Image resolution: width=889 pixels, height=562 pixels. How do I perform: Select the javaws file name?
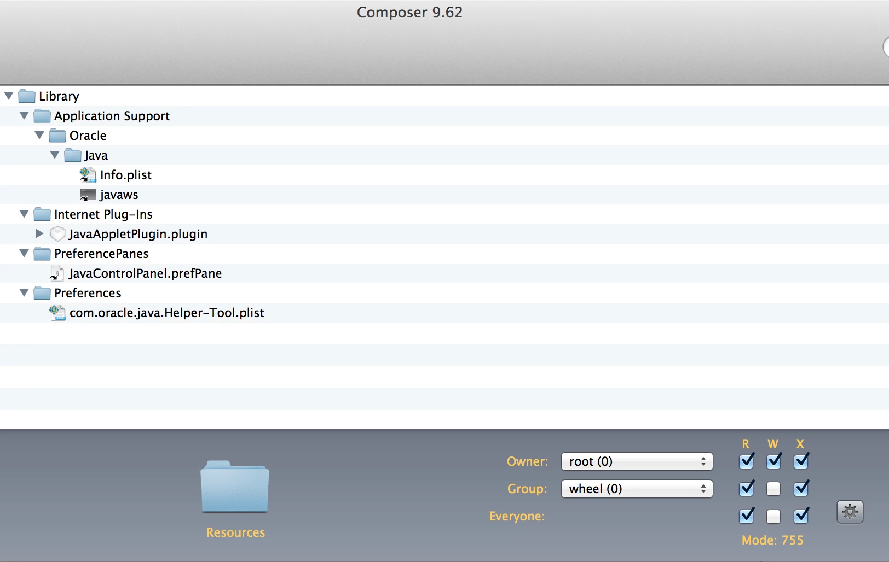(119, 195)
